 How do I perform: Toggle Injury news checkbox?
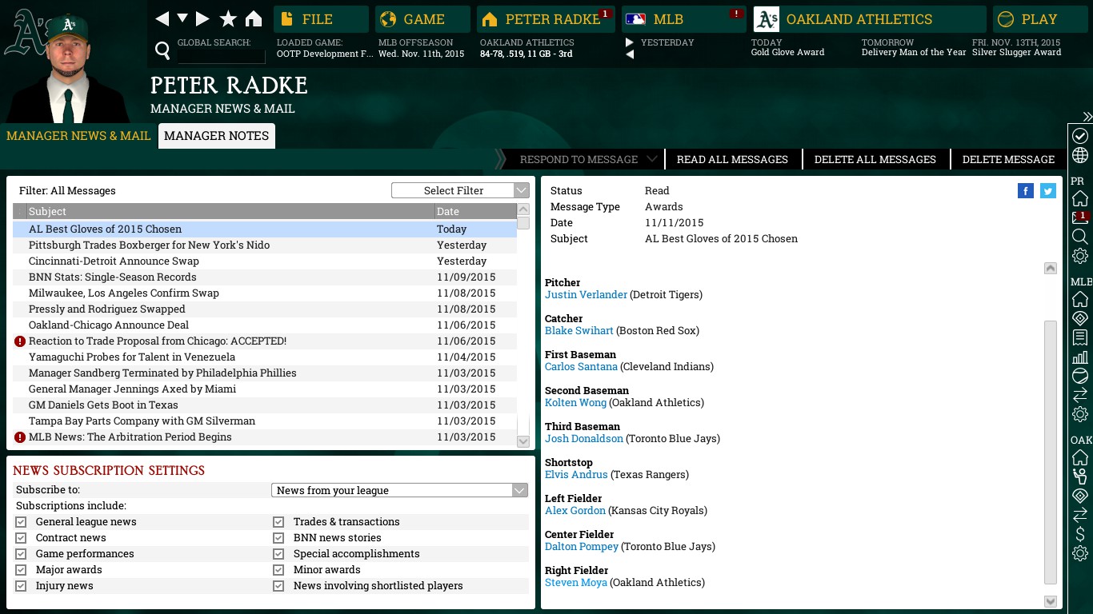22,586
